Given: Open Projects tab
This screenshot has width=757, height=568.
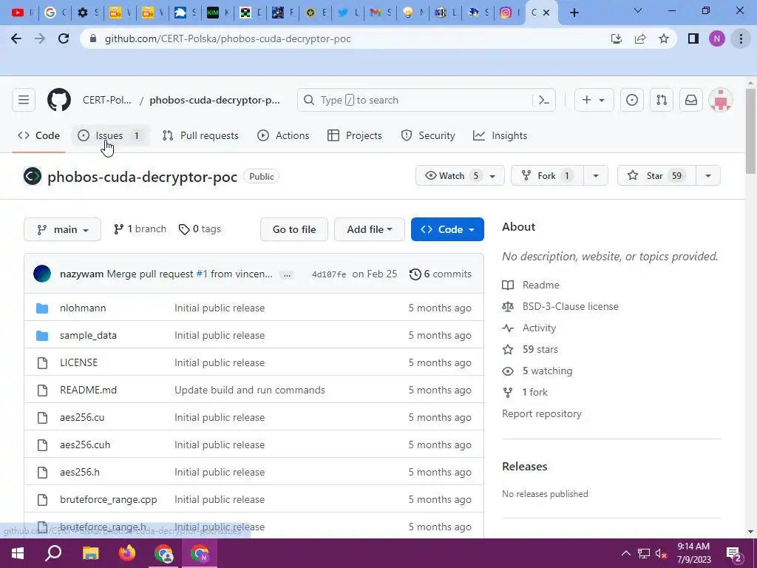Looking at the screenshot, I should 355,136.
